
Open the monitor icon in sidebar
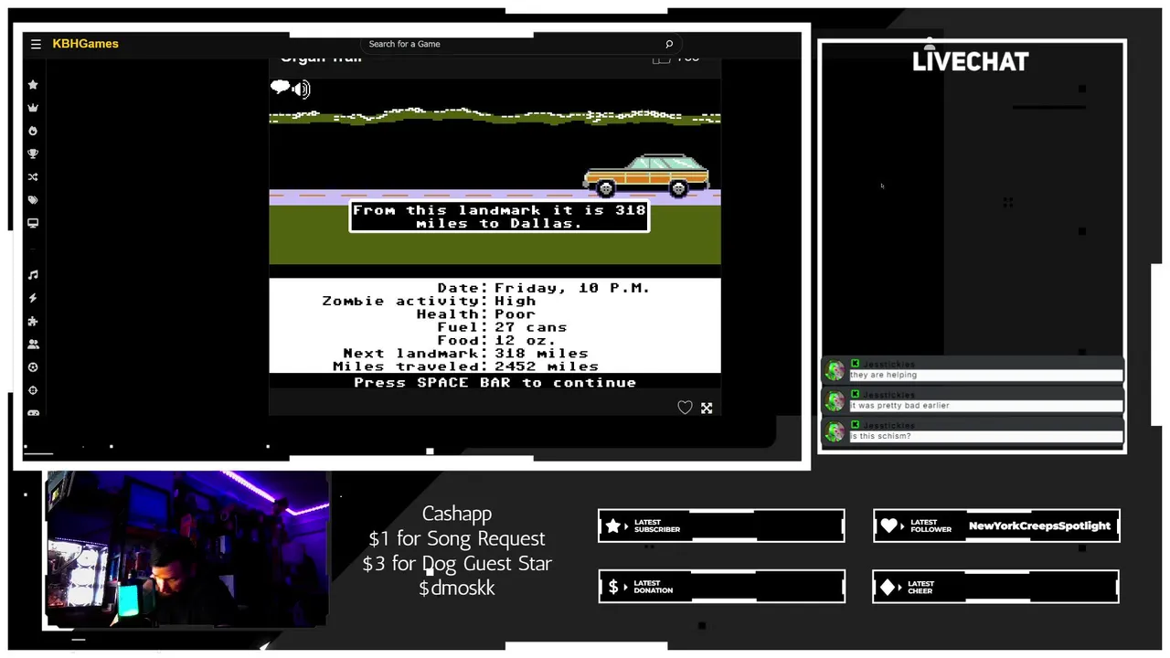(33, 223)
